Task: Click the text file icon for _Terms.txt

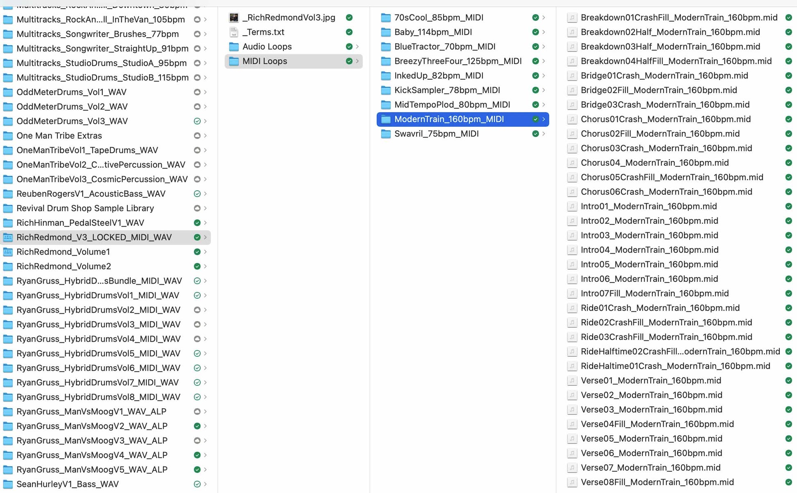Action: (x=235, y=32)
